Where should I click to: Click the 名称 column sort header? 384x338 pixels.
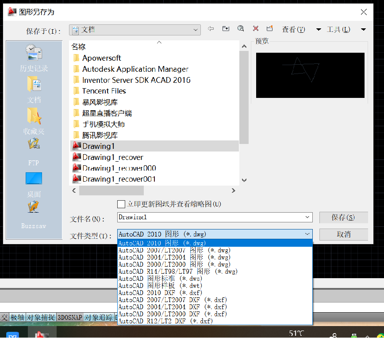154,47
